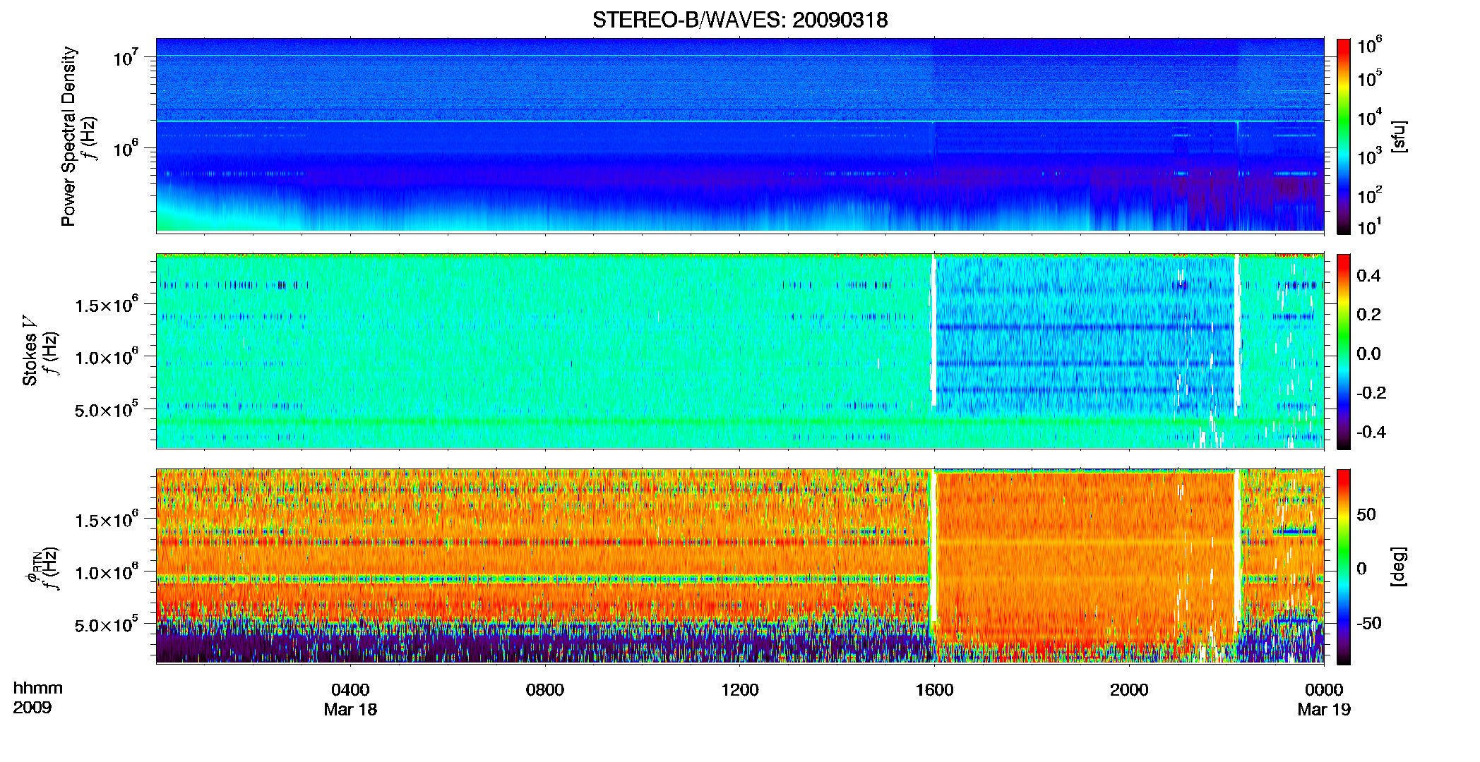Click the 1600 time axis label
1480x762 pixels.
(x=934, y=690)
